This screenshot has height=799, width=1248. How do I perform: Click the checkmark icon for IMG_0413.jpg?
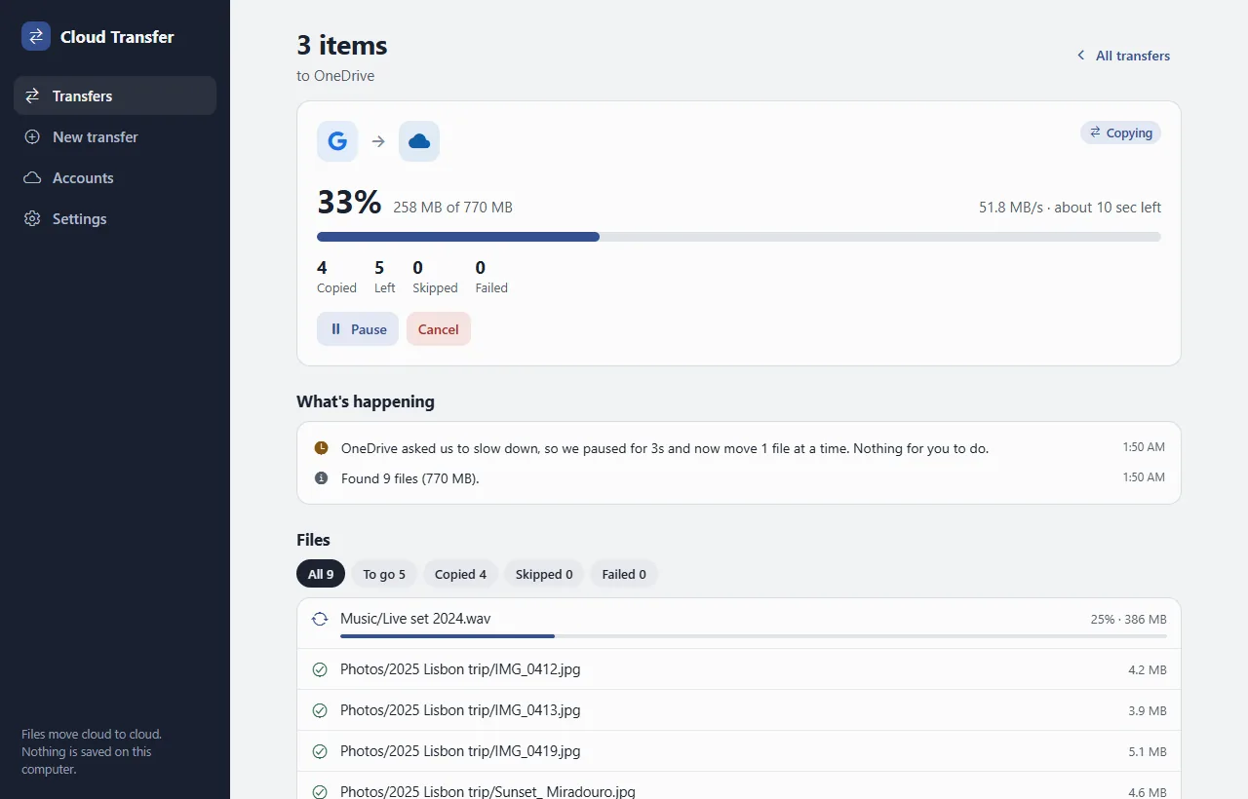319,710
